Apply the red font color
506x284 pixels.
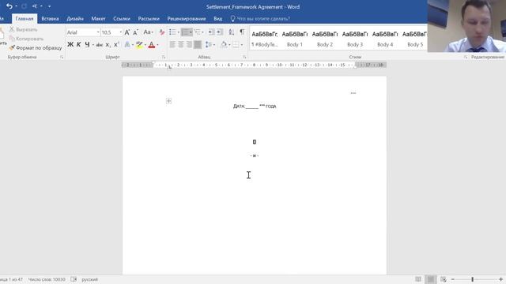point(151,45)
